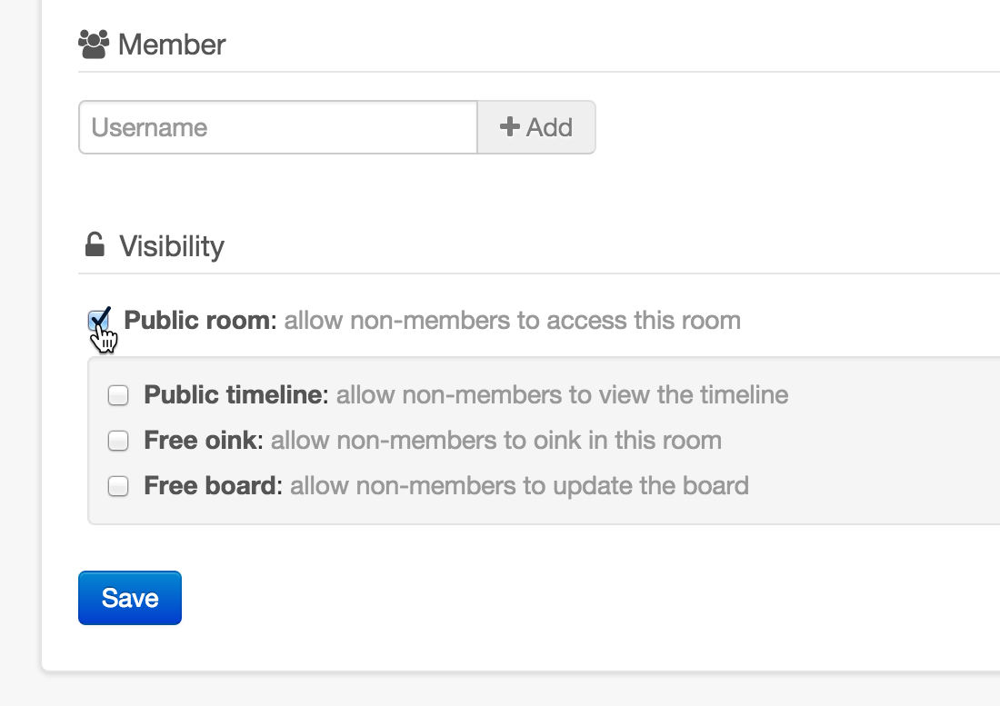Click the bold "Public timeline" label
Screen dimensions: 1000x706
coord(233,395)
